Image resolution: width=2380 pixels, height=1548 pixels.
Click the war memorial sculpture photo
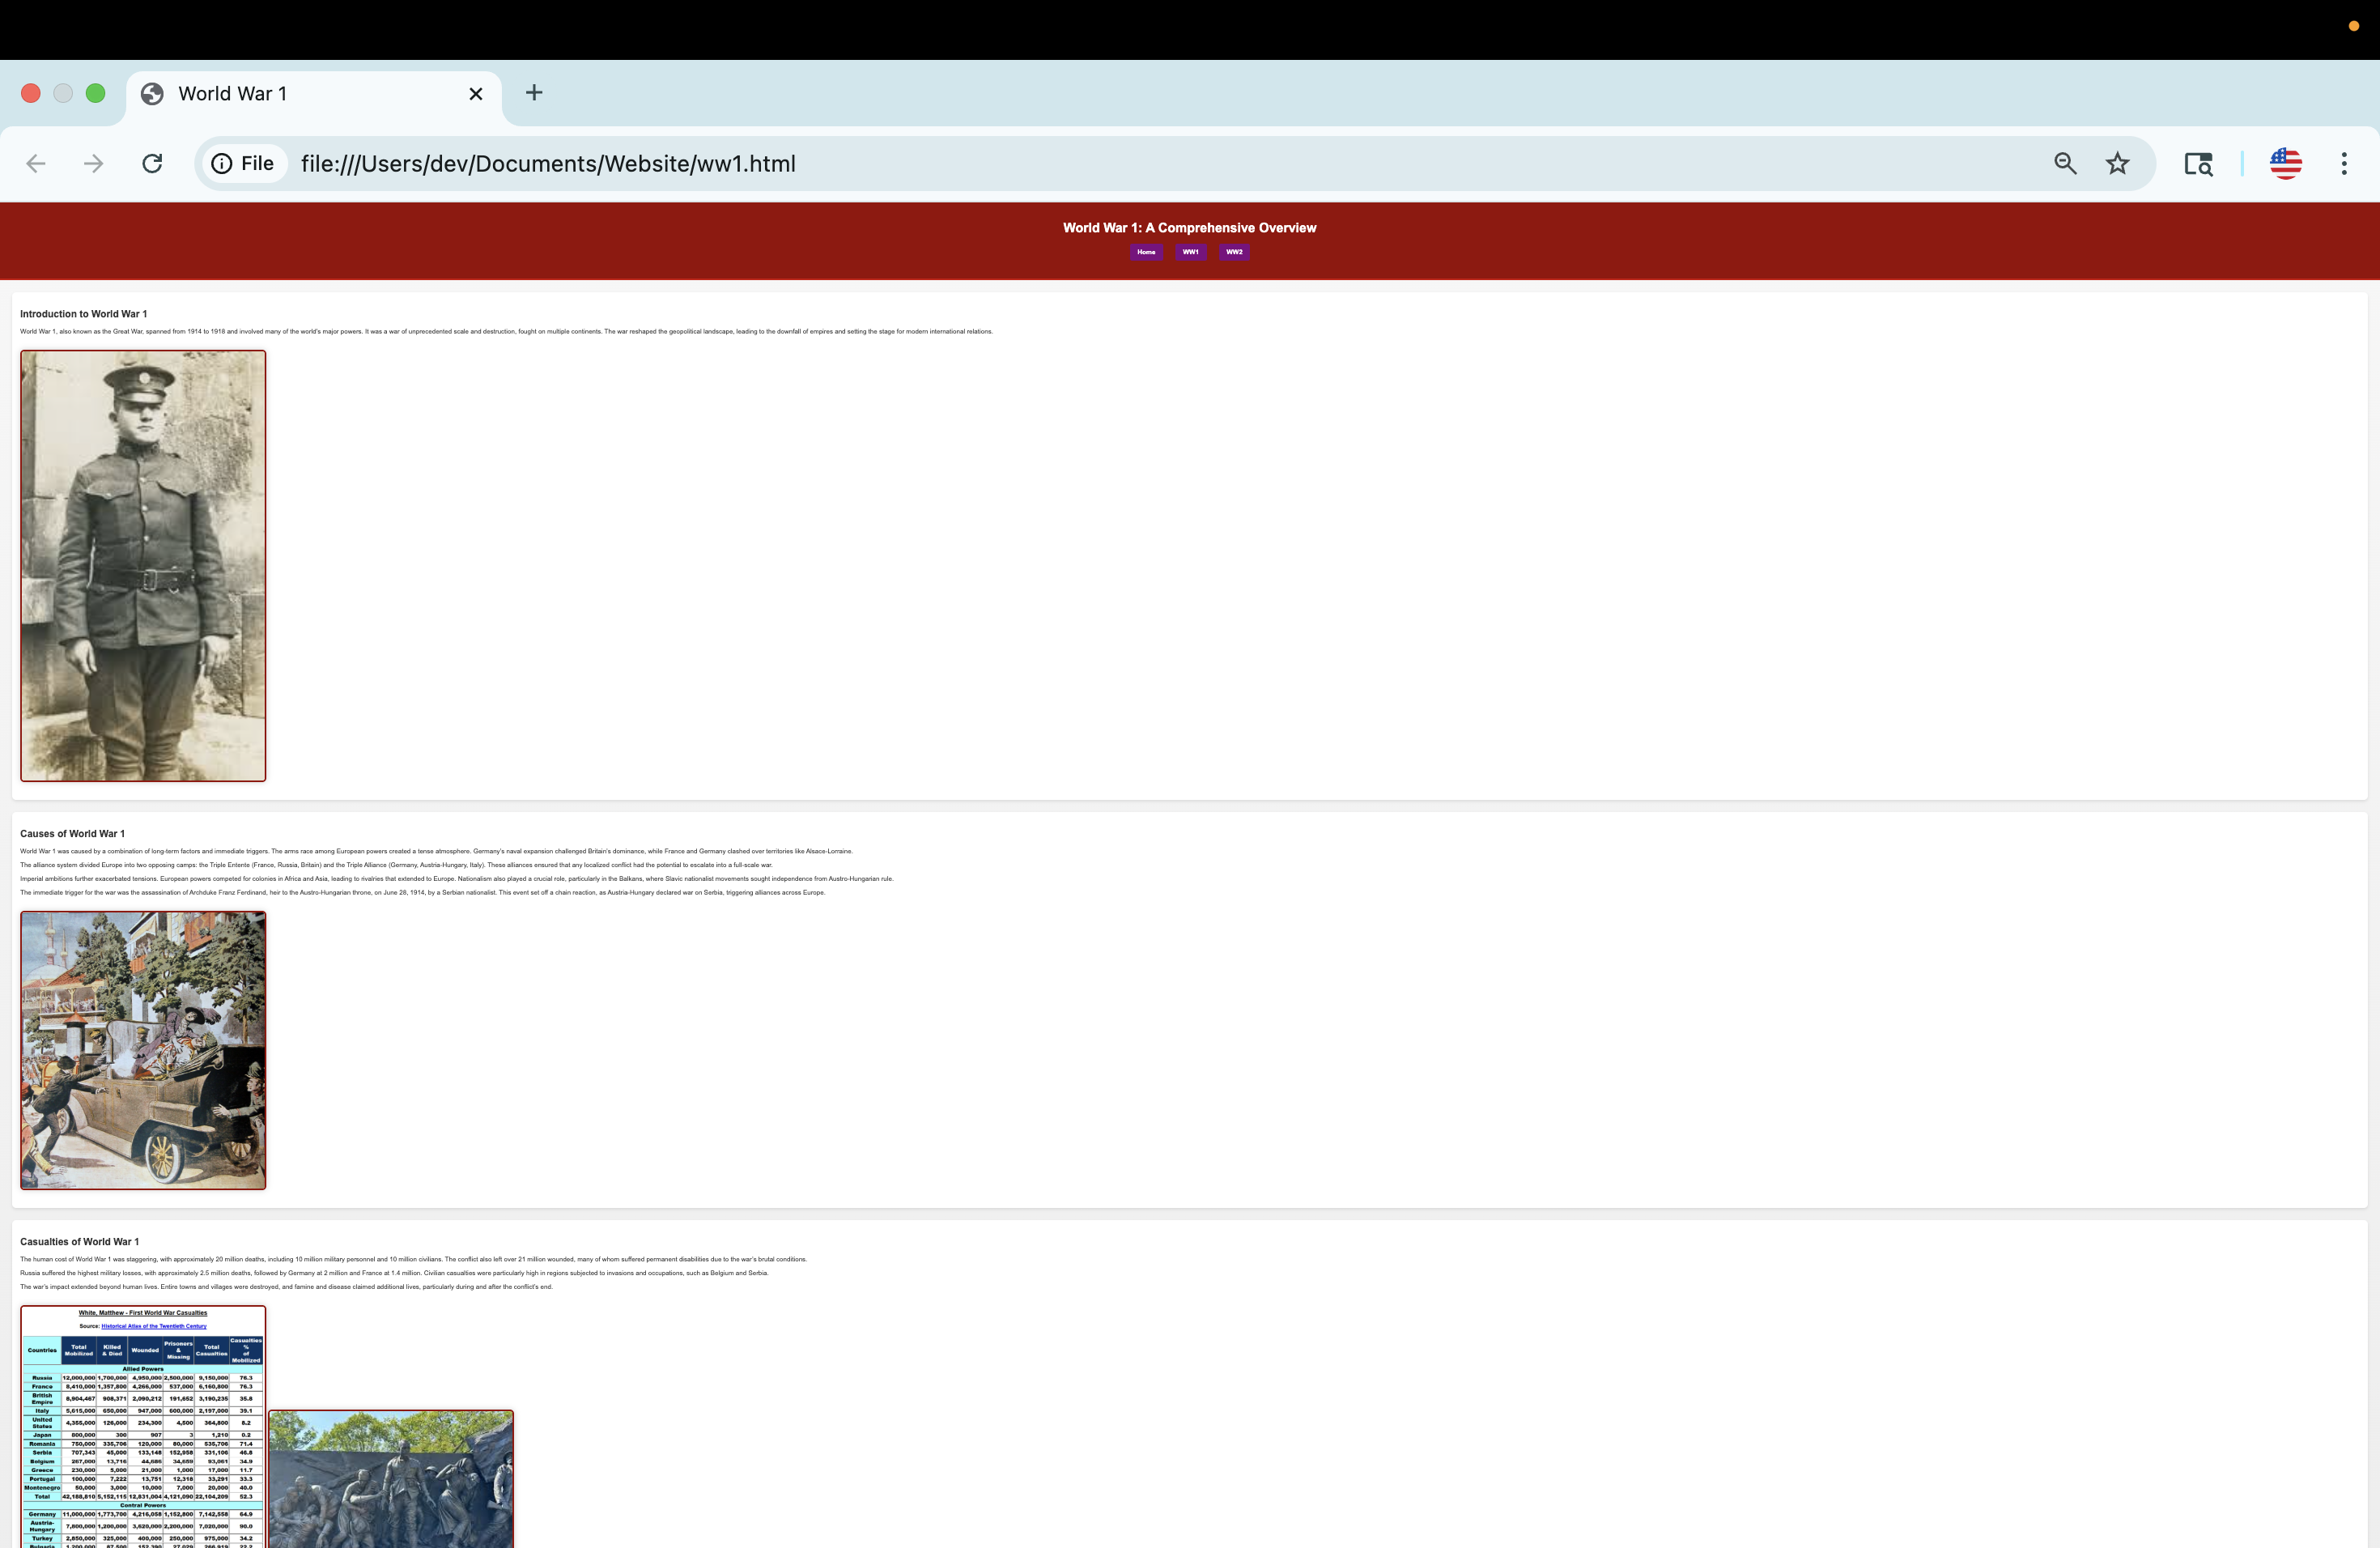click(391, 1480)
